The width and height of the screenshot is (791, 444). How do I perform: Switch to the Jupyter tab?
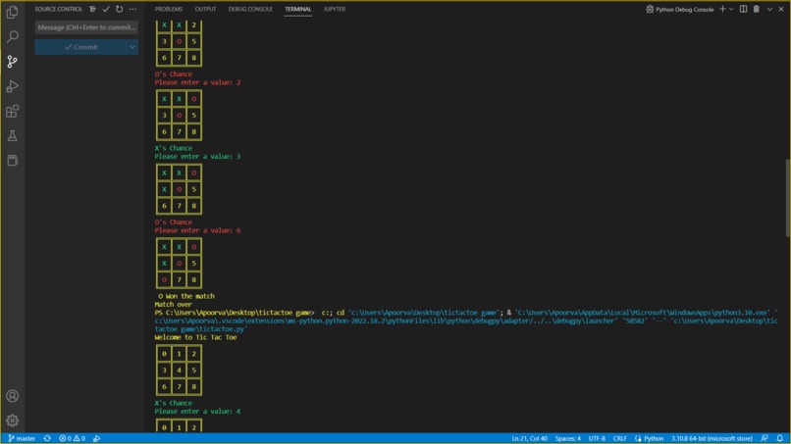tap(335, 9)
